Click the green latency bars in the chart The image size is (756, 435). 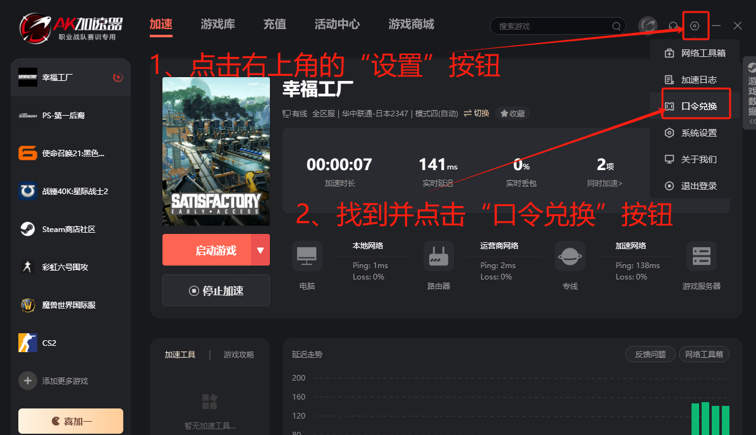(x=710, y=419)
